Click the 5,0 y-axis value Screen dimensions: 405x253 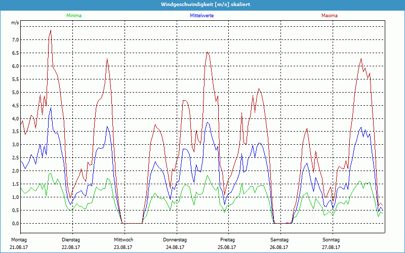[x=16, y=93]
